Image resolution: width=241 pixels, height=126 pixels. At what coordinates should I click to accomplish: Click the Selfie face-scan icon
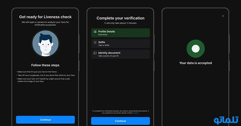95,42
